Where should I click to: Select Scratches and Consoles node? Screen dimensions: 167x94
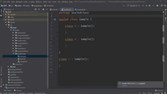click(16, 88)
